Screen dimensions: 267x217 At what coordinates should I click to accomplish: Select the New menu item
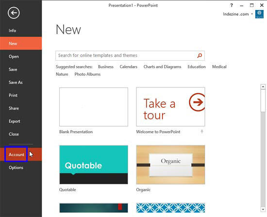click(21, 43)
